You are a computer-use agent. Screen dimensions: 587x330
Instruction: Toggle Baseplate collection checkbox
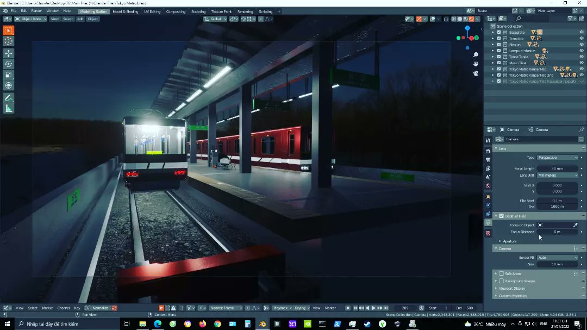pos(498,32)
